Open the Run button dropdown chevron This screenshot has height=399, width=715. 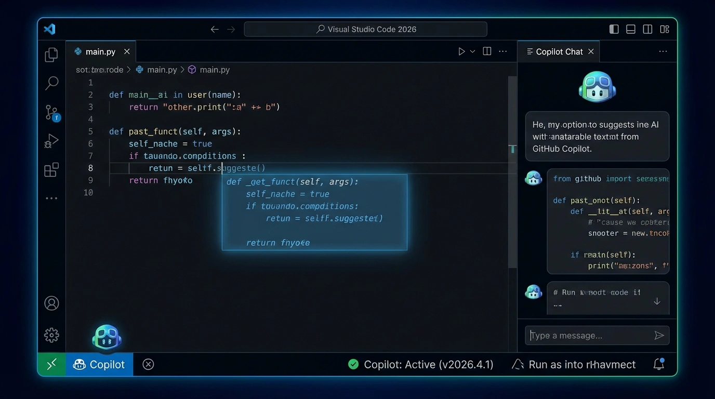[x=472, y=51]
